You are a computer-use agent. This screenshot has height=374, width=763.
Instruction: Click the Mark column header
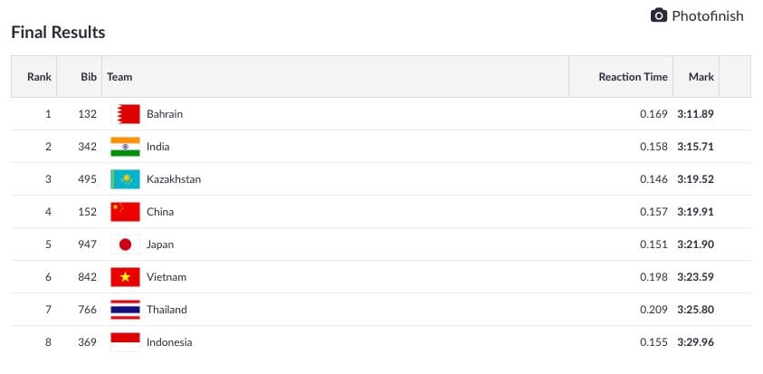pos(701,77)
